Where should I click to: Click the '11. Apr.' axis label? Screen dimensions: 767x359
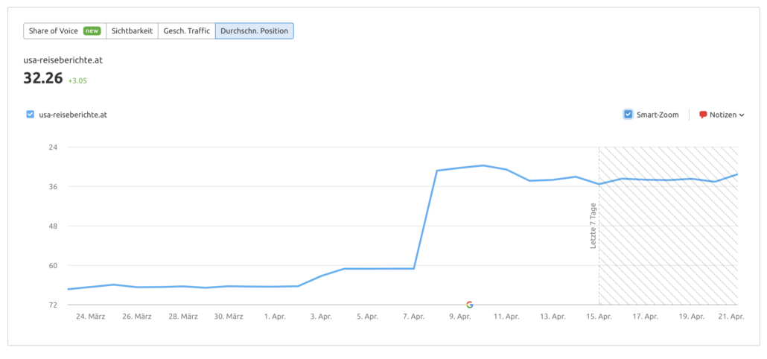point(506,317)
